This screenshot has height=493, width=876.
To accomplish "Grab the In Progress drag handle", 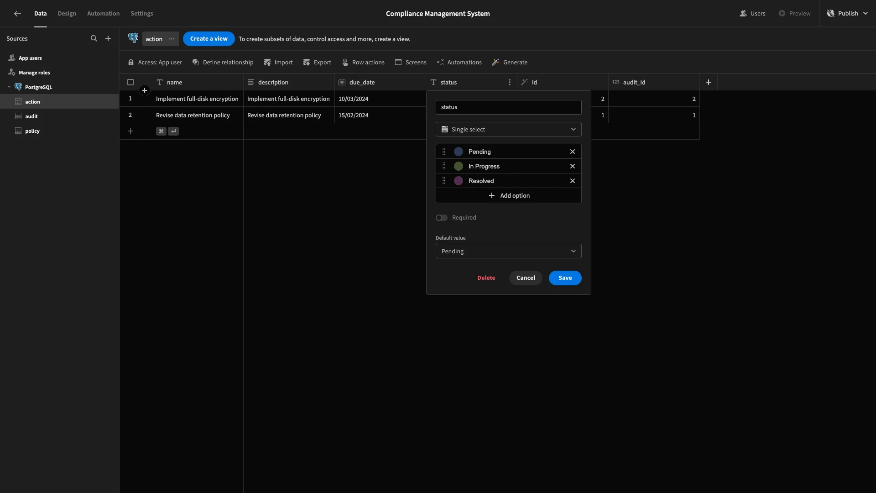I will click(x=444, y=167).
